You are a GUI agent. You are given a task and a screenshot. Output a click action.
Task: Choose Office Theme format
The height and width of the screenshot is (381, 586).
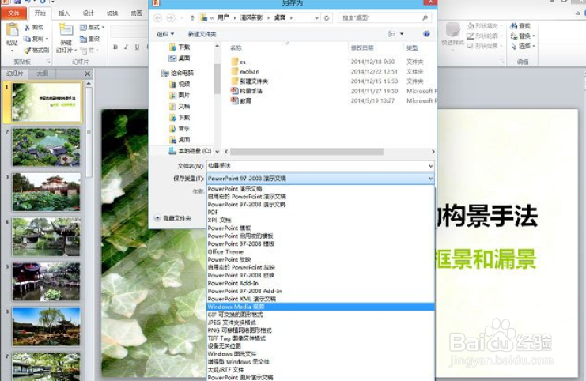point(320,251)
